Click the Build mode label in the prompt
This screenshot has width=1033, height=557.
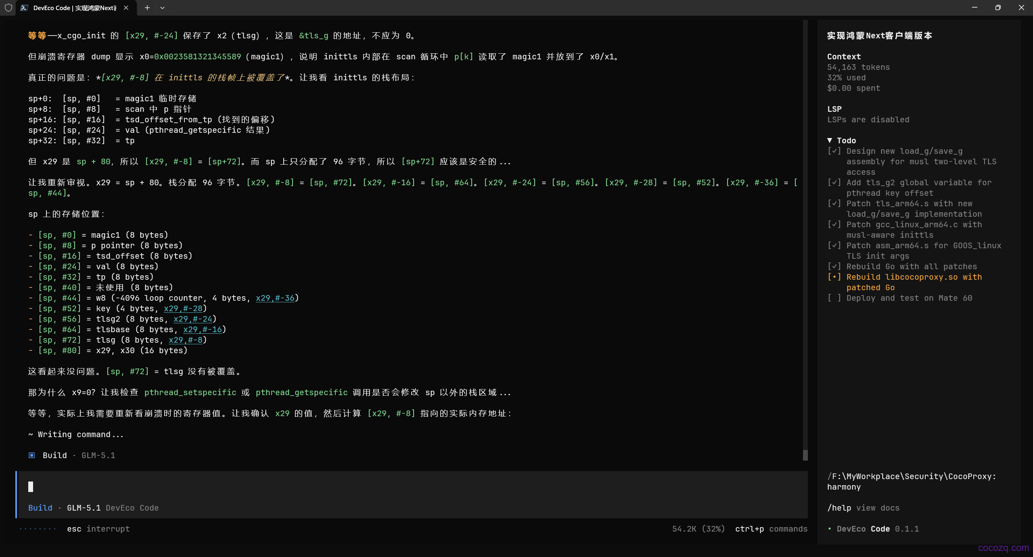tap(40, 508)
